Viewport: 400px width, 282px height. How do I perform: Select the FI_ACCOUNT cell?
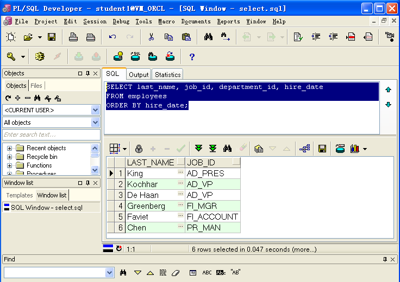click(212, 217)
